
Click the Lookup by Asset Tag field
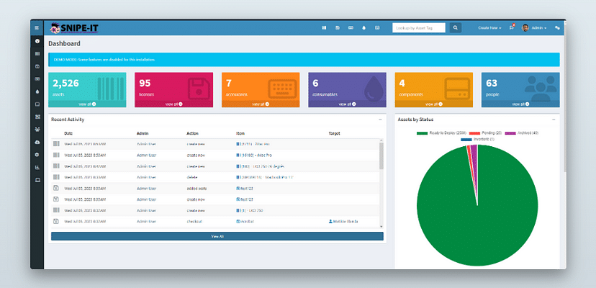click(x=419, y=28)
